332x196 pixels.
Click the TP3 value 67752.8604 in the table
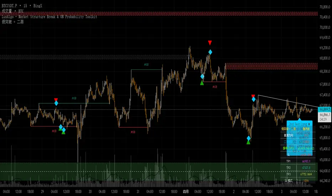coord(306,174)
